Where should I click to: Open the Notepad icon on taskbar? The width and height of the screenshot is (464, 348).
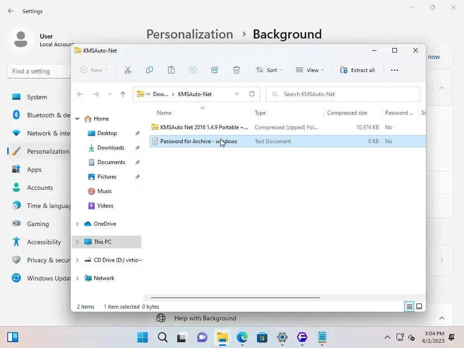coord(322,337)
